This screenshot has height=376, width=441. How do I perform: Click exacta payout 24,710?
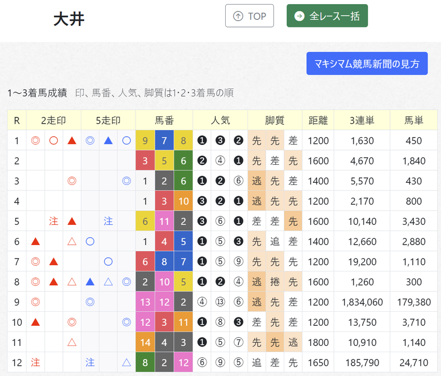(x=414, y=363)
